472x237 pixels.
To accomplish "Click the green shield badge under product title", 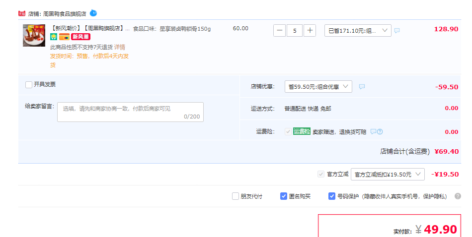I will point(54,37).
